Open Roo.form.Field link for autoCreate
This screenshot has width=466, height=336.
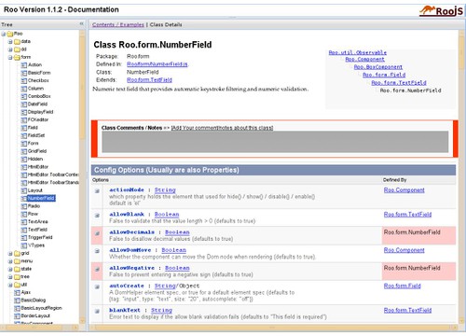coord(403,286)
